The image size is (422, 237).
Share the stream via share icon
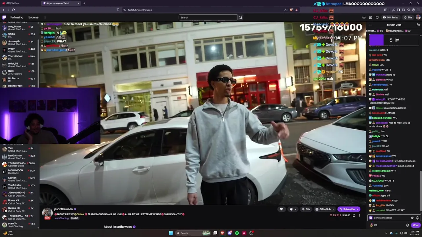pos(354,215)
